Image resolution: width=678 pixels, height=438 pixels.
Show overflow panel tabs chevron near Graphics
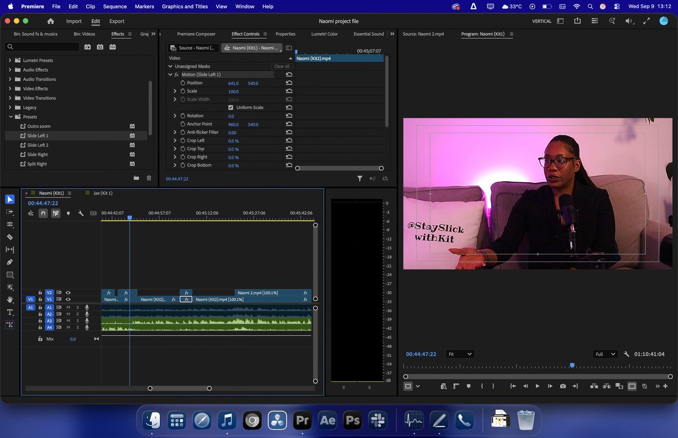pos(153,34)
